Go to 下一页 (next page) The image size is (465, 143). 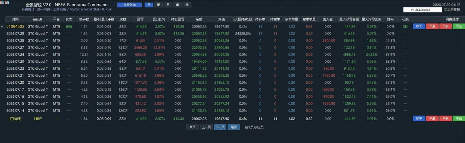tap(220, 127)
